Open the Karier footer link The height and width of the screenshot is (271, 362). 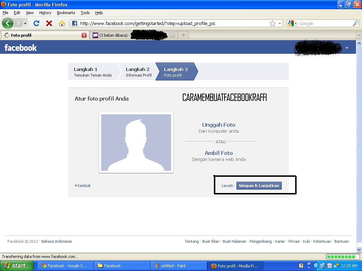pyautogui.click(x=280, y=241)
